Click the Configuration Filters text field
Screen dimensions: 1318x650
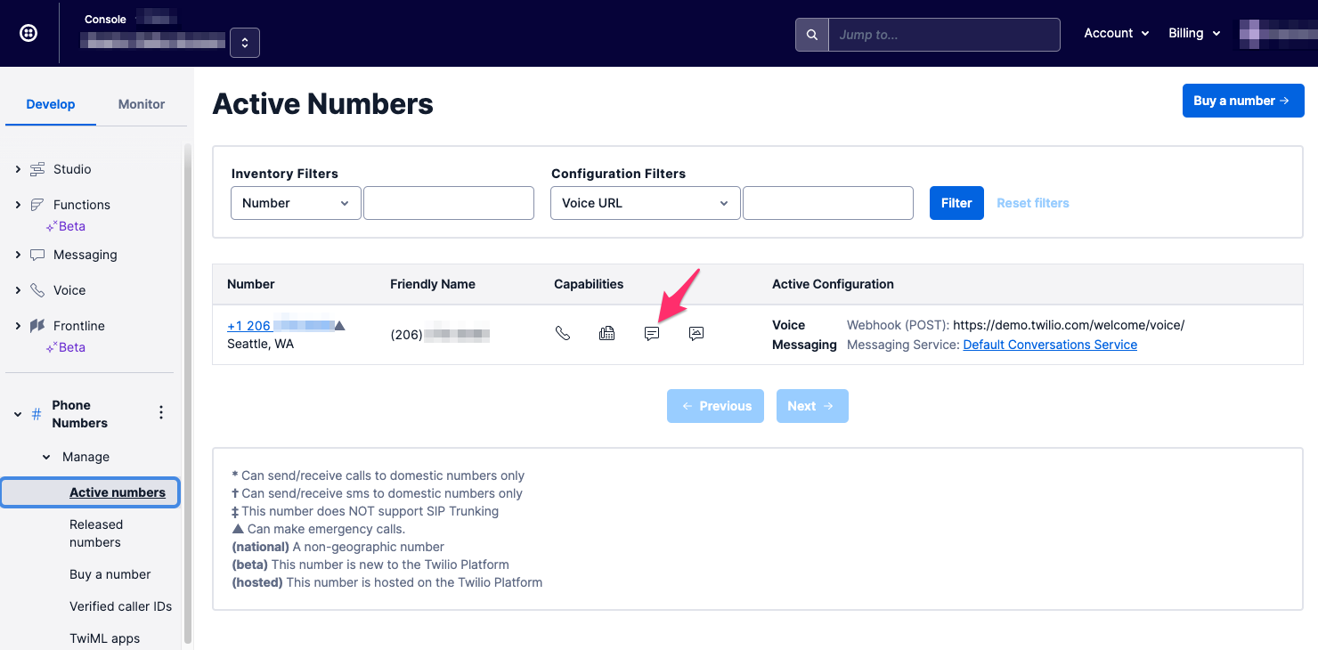click(x=828, y=203)
